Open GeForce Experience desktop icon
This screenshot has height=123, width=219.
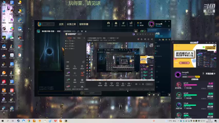pos(4,39)
